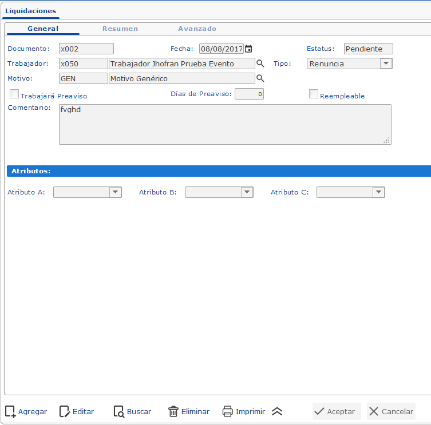Enable the Trabajará Preaviso checkbox
This screenshot has height=425, width=431.
point(15,94)
